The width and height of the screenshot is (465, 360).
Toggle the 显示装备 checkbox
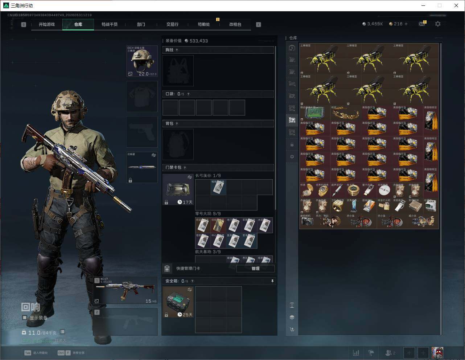click(25, 318)
